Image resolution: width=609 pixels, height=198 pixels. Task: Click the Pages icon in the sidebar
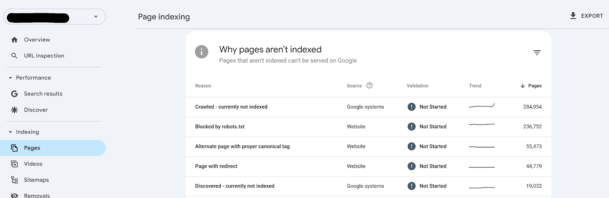point(14,148)
